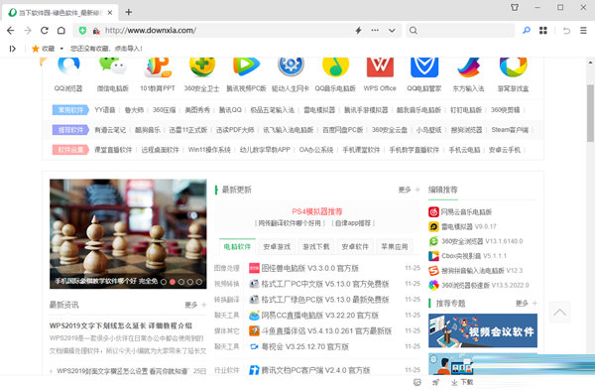
Task: Open the address bar three-dots menu
Action: [x=375, y=30]
